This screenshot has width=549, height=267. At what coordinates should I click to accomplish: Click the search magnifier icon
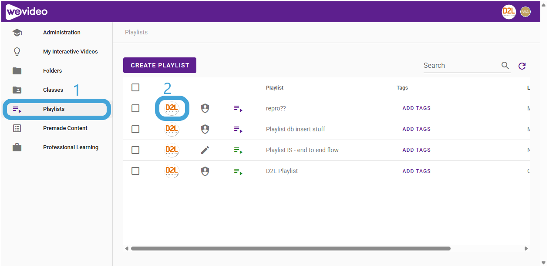pyautogui.click(x=505, y=66)
